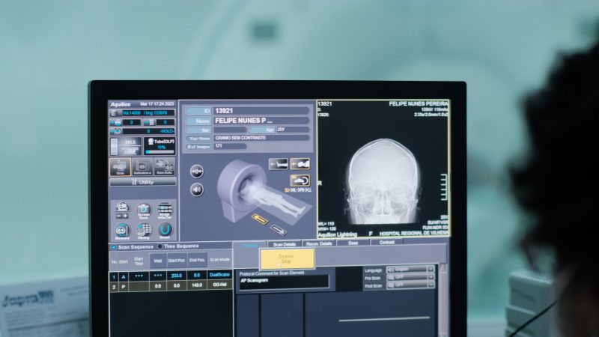The height and width of the screenshot is (337, 599).
Task: Open the Raw Data mode icon
Action: point(164,167)
